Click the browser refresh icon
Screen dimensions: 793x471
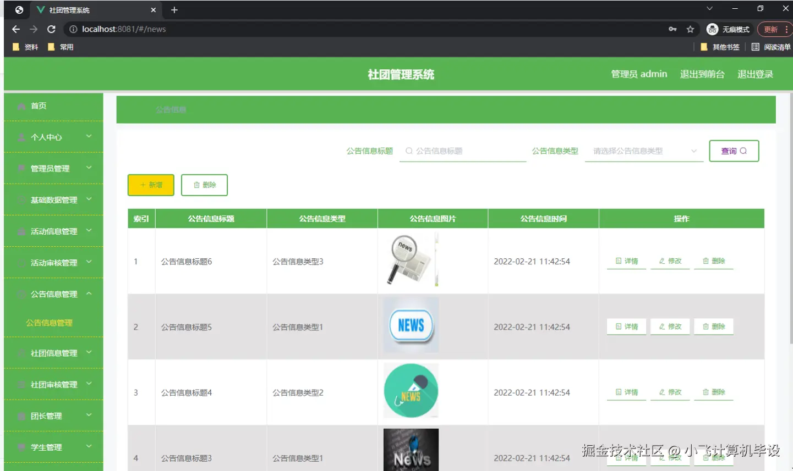pos(51,29)
